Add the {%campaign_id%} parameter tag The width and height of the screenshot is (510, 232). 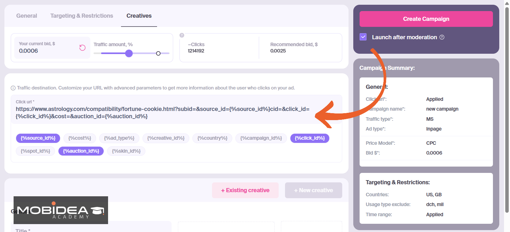point(261,138)
